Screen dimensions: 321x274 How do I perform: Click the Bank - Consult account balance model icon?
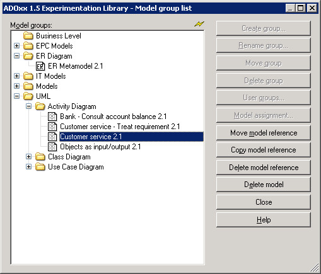click(x=52, y=117)
